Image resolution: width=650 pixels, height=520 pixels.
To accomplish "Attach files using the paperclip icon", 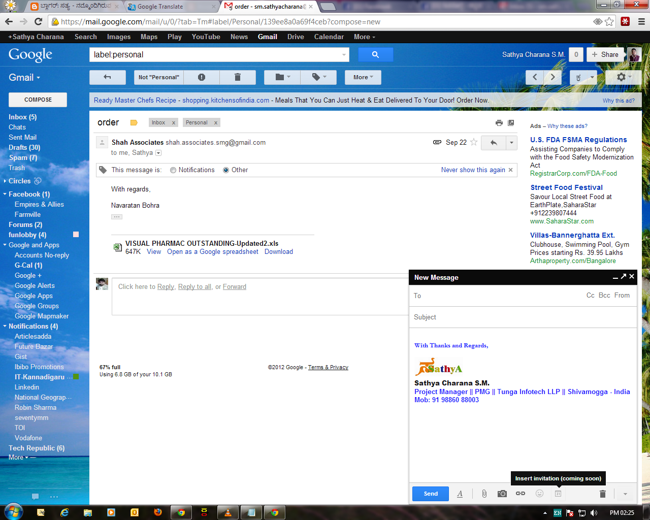I will [x=484, y=494].
